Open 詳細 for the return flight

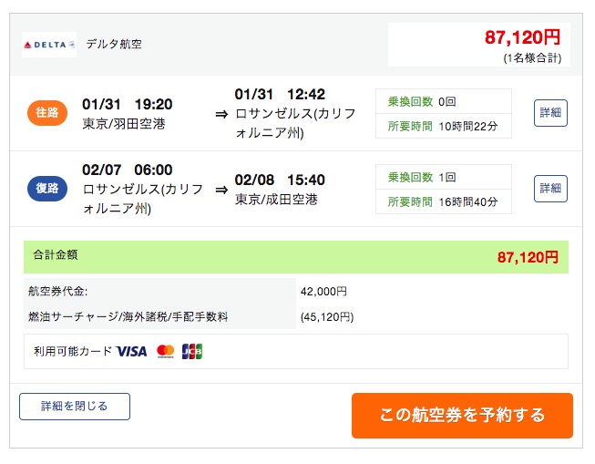(x=550, y=189)
